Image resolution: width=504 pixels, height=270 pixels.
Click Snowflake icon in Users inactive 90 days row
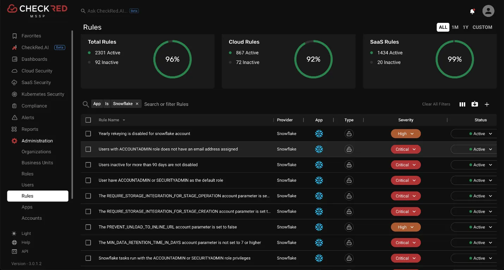(319, 165)
